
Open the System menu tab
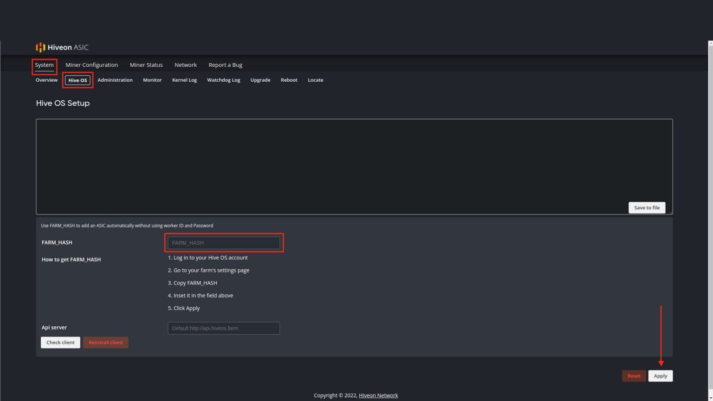click(44, 65)
